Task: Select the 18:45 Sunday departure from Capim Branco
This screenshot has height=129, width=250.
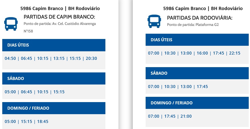Action: [43, 122]
